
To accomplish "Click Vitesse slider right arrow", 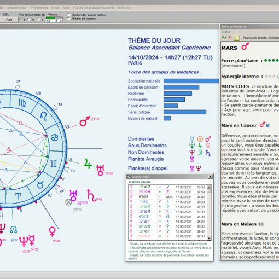I will coord(61,21).
